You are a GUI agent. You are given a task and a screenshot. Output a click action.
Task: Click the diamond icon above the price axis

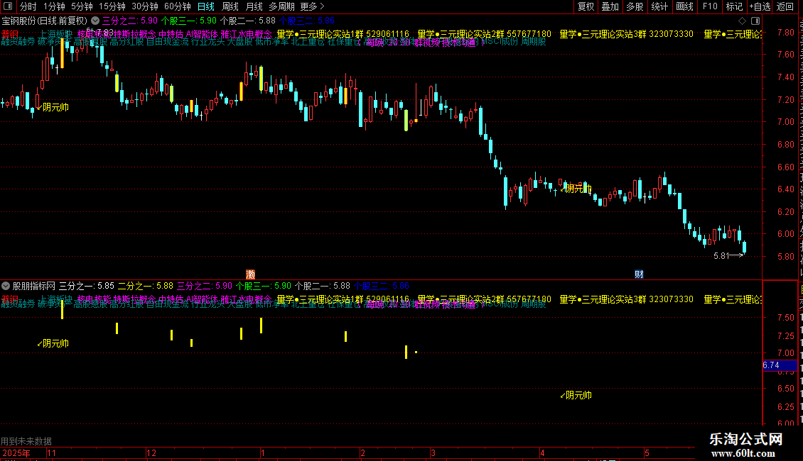coord(742,21)
